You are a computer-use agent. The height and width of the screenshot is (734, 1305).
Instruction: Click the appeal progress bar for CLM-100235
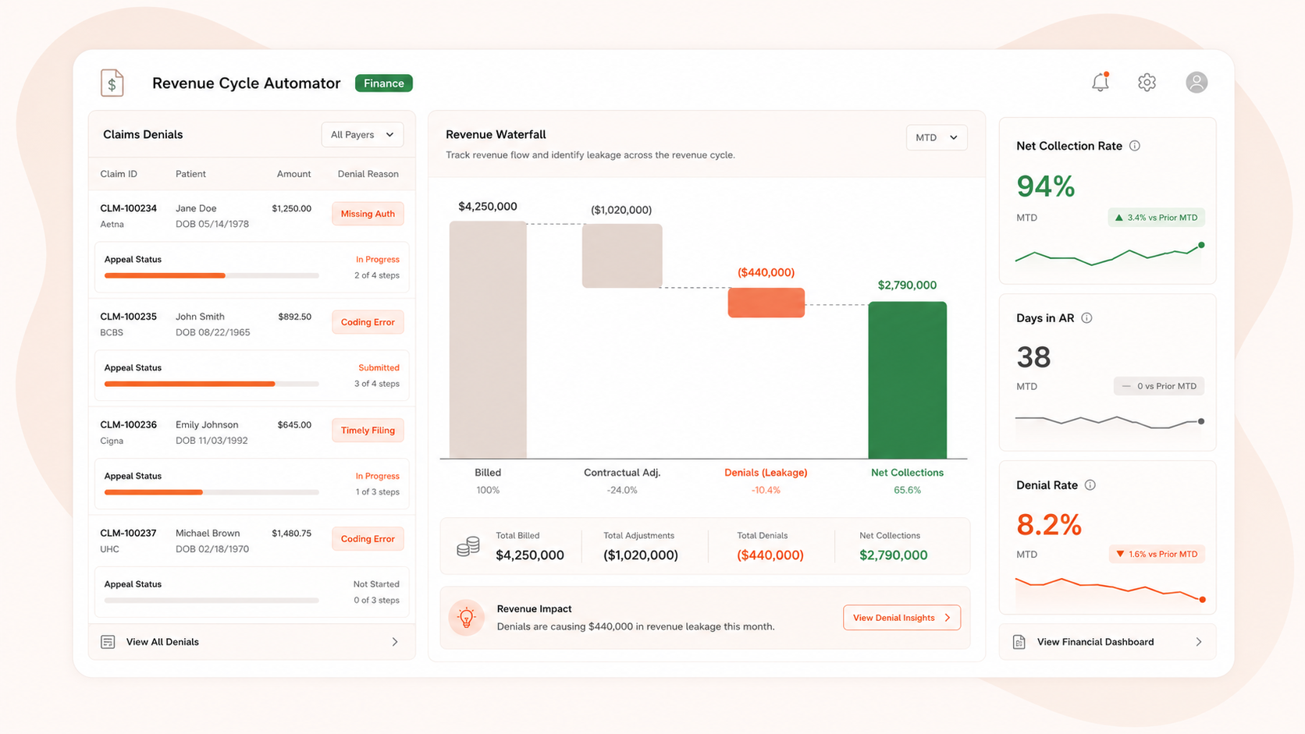pyautogui.click(x=212, y=384)
